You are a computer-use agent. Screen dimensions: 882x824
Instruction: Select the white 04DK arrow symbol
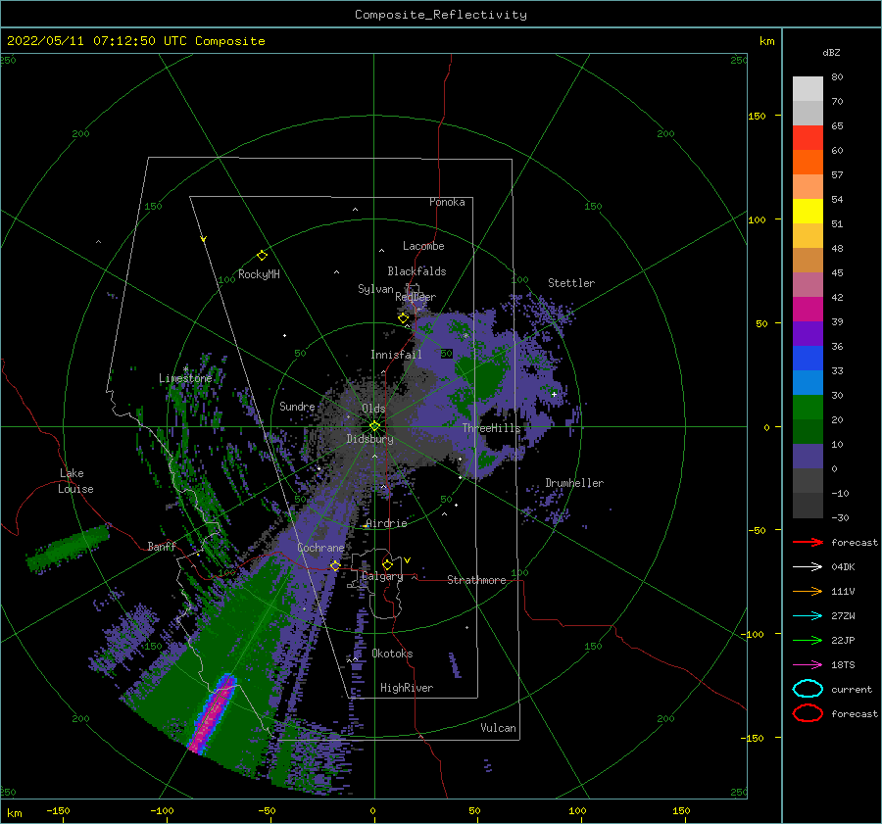click(808, 567)
